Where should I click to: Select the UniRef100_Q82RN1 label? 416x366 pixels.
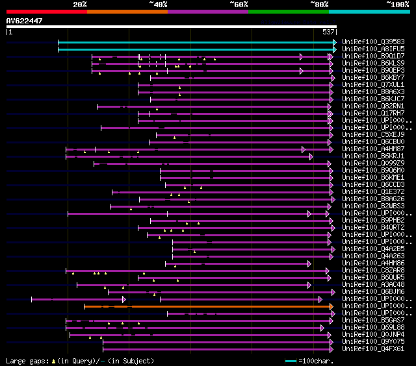tap(373, 106)
